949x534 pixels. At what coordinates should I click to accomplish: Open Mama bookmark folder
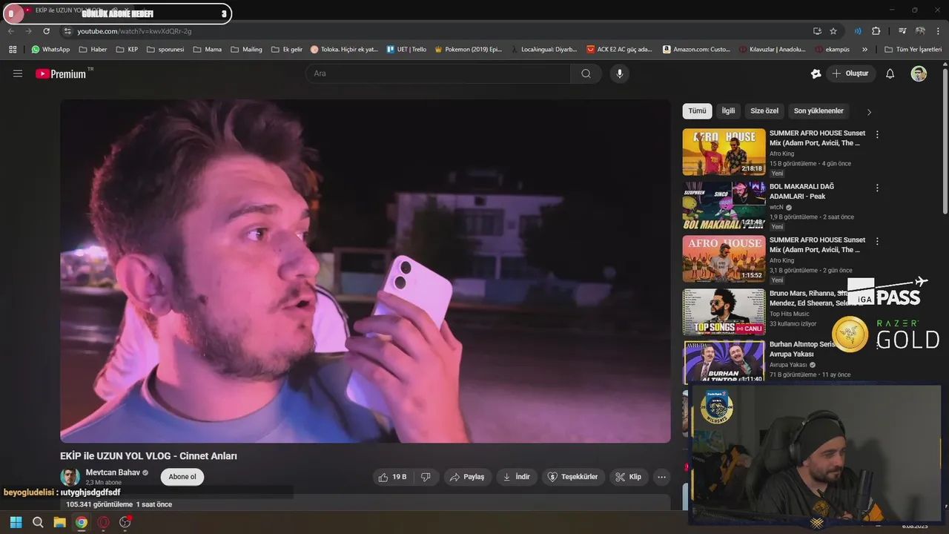click(207, 50)
